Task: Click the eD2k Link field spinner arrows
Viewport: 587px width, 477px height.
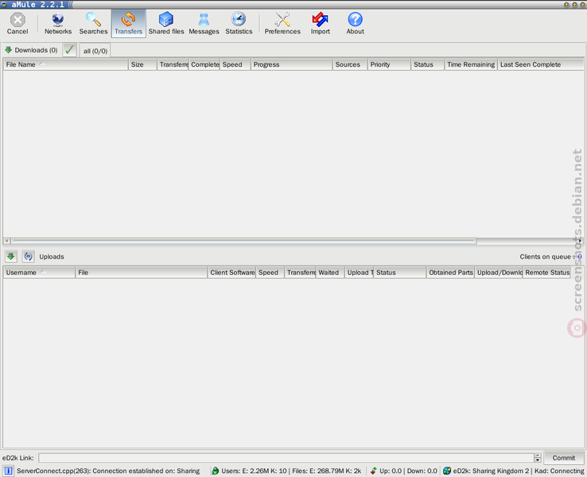Action: click(538, 458)
